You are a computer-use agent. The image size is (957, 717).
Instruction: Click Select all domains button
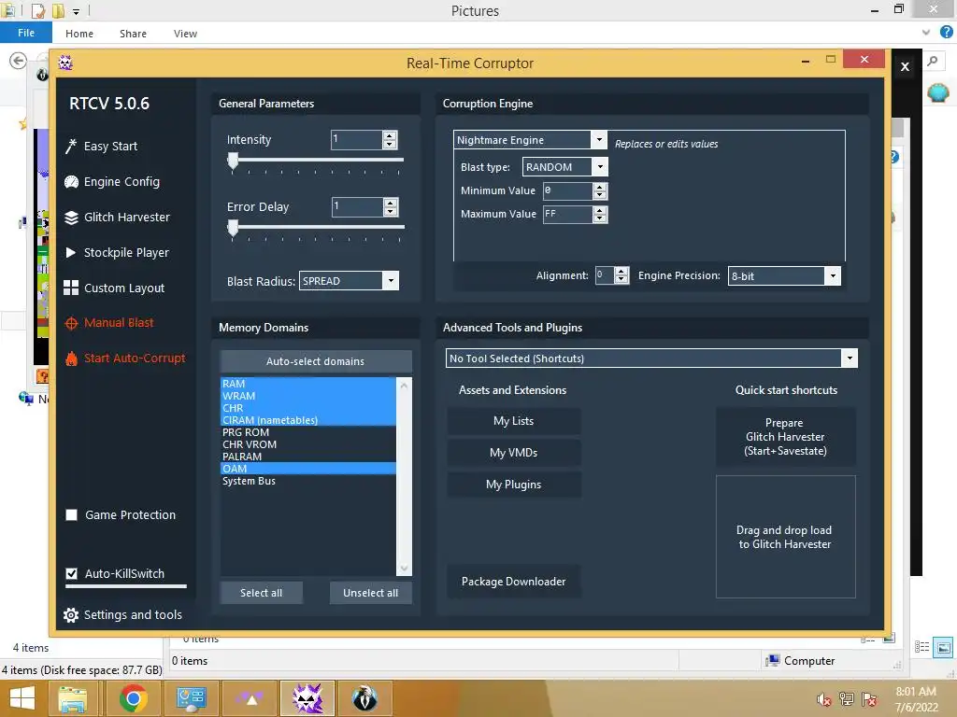coord(262,593)
